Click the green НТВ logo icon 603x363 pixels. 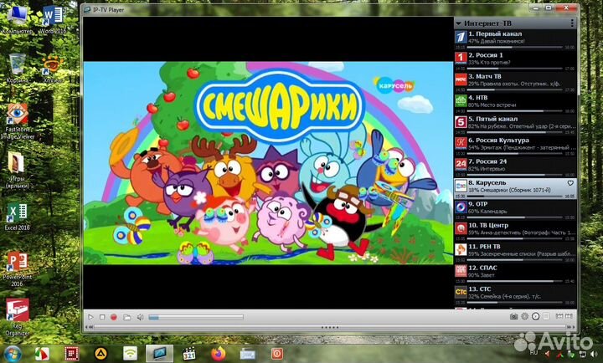[x=461, y=101]
